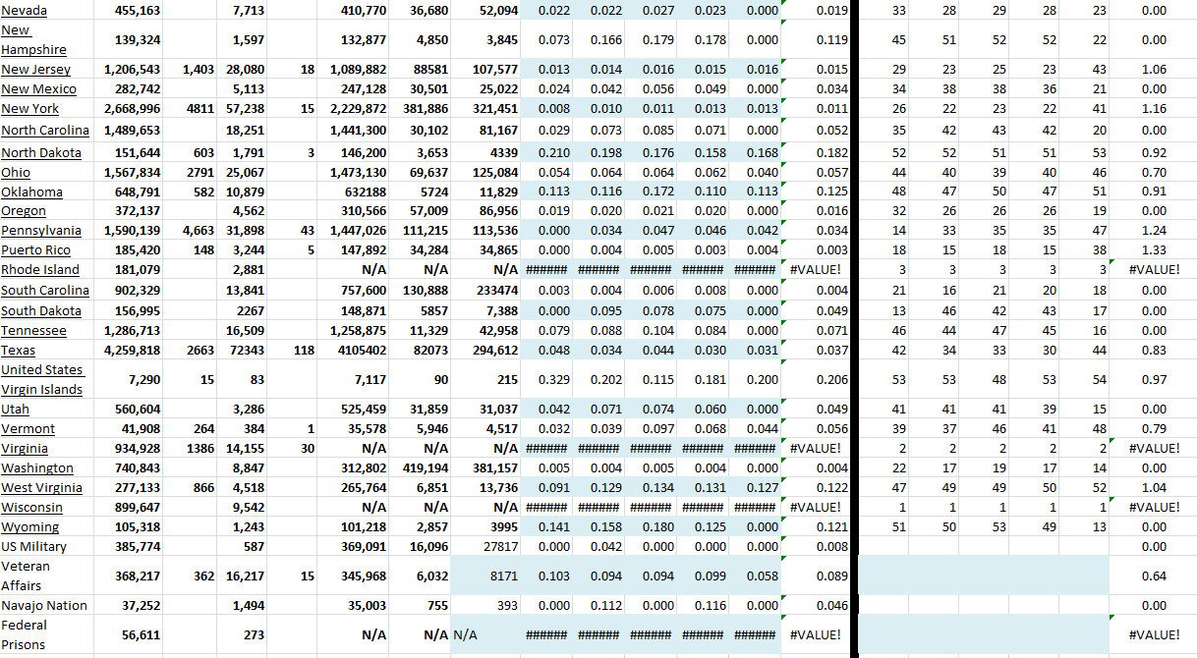
Task: Select the Navajo Nation label cell
Action: click(44, 606)
